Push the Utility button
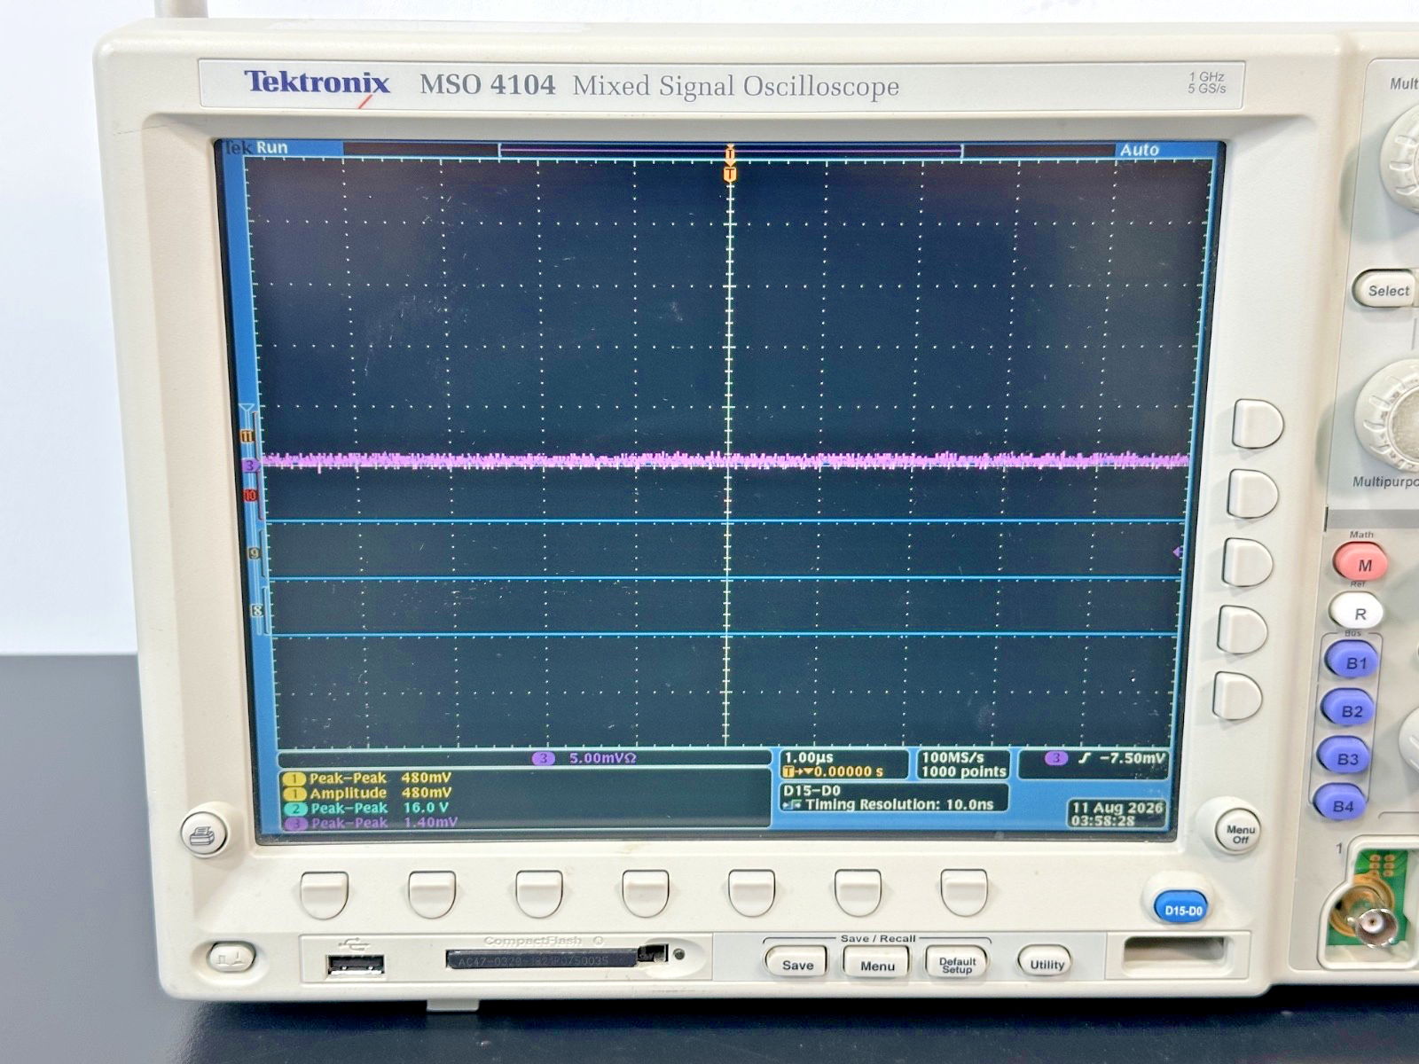Screen dimensions: 1419x1064 tap(1047, 964)
